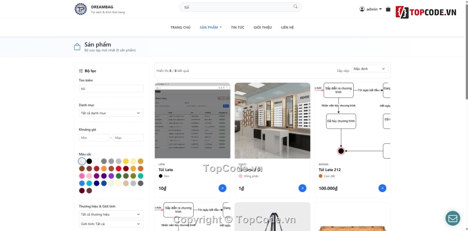The width and height of the screenshot is (468, 231).
Task: Open the chat envelope widget
Action: click(453, 218)
